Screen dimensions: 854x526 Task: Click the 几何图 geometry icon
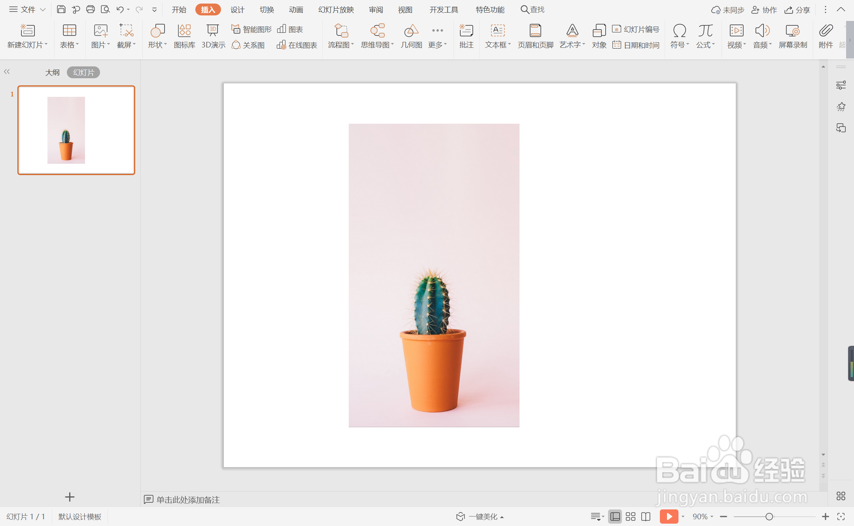click(411, 36)
